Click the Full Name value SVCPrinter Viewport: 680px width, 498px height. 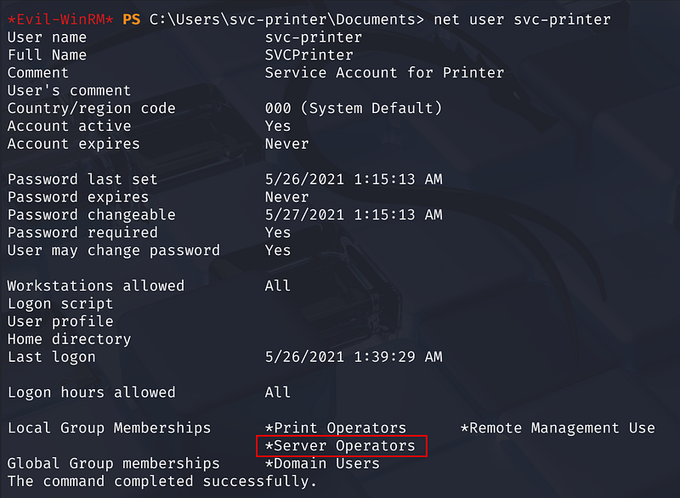tap(309, 55)
